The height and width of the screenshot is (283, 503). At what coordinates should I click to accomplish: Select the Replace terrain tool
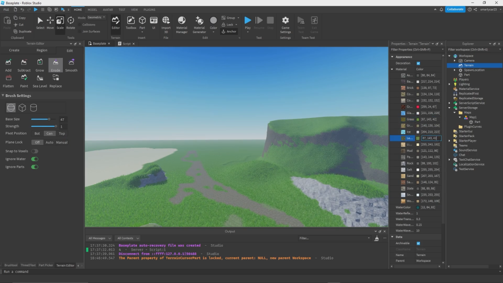(x=56, y=81)
